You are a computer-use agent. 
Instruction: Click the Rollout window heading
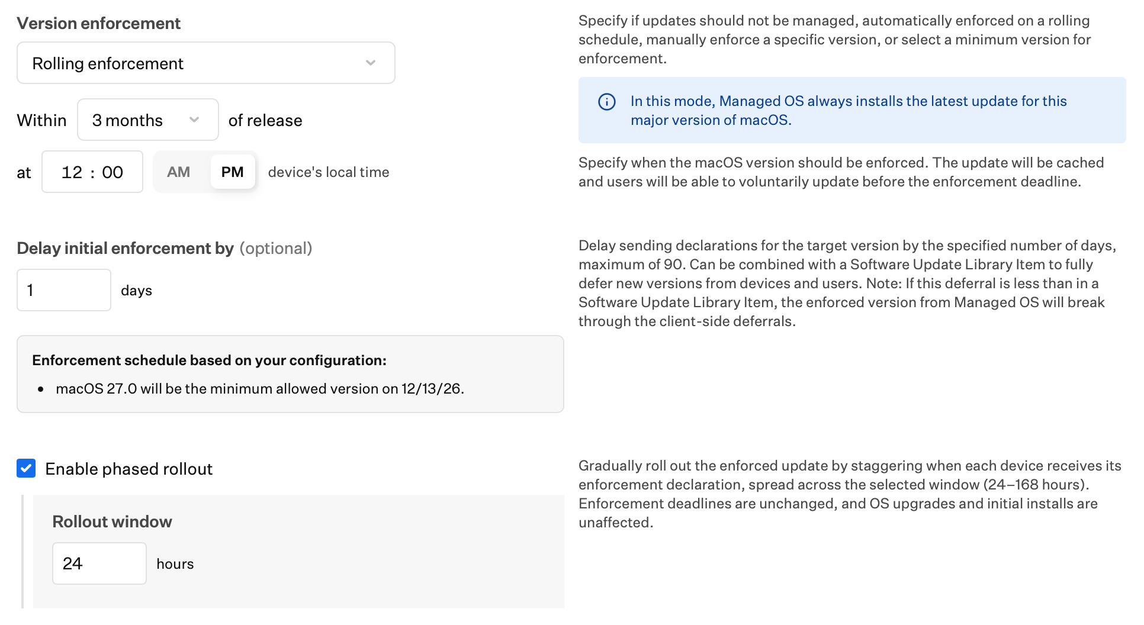click(112, 521)
